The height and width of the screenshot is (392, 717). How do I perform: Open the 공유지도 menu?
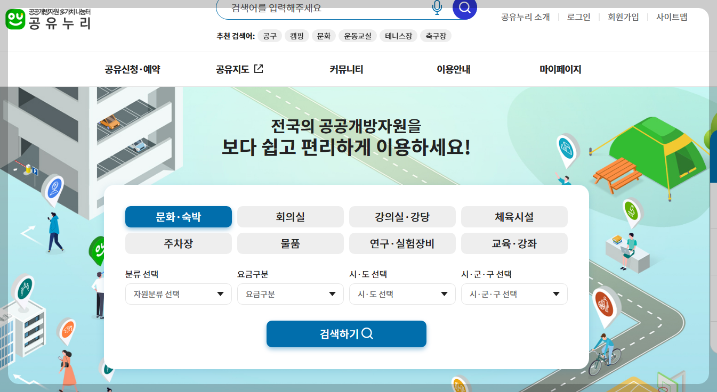click(232, 69)
